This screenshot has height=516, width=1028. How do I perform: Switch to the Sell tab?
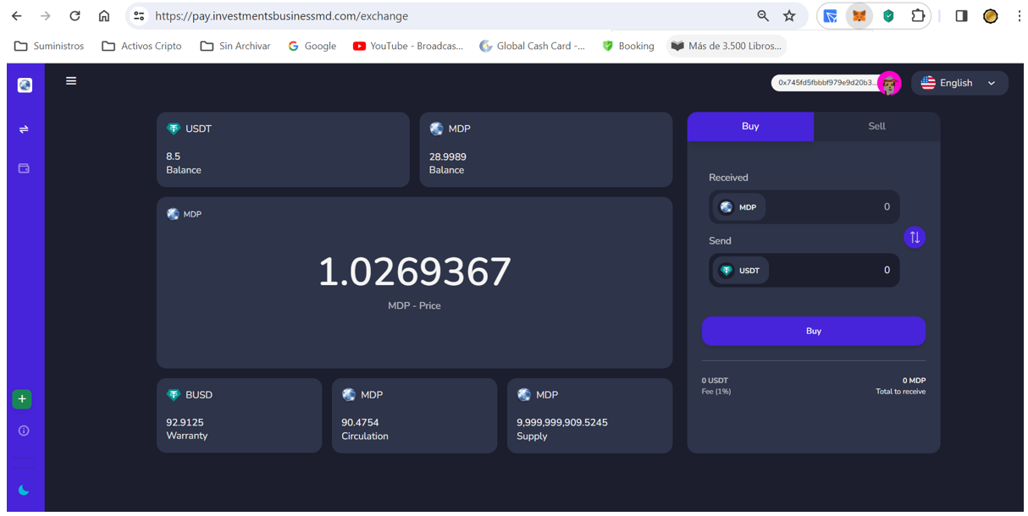tap(876, 126)
